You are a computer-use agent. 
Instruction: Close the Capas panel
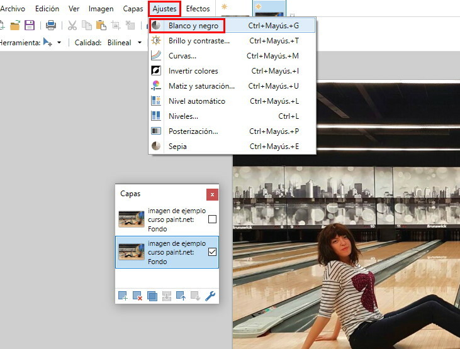click(x=212, y=194)
